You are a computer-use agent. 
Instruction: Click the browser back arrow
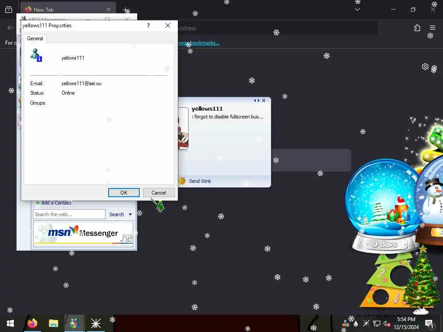click(x=10, y=28)
